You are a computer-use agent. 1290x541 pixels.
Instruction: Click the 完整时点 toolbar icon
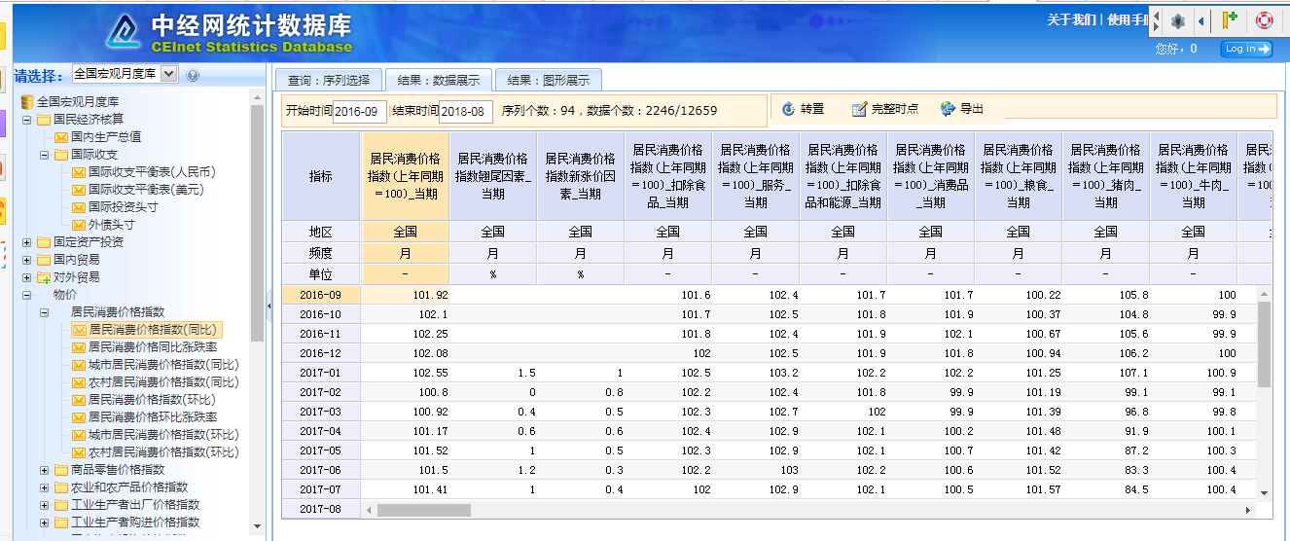[858, 109]
